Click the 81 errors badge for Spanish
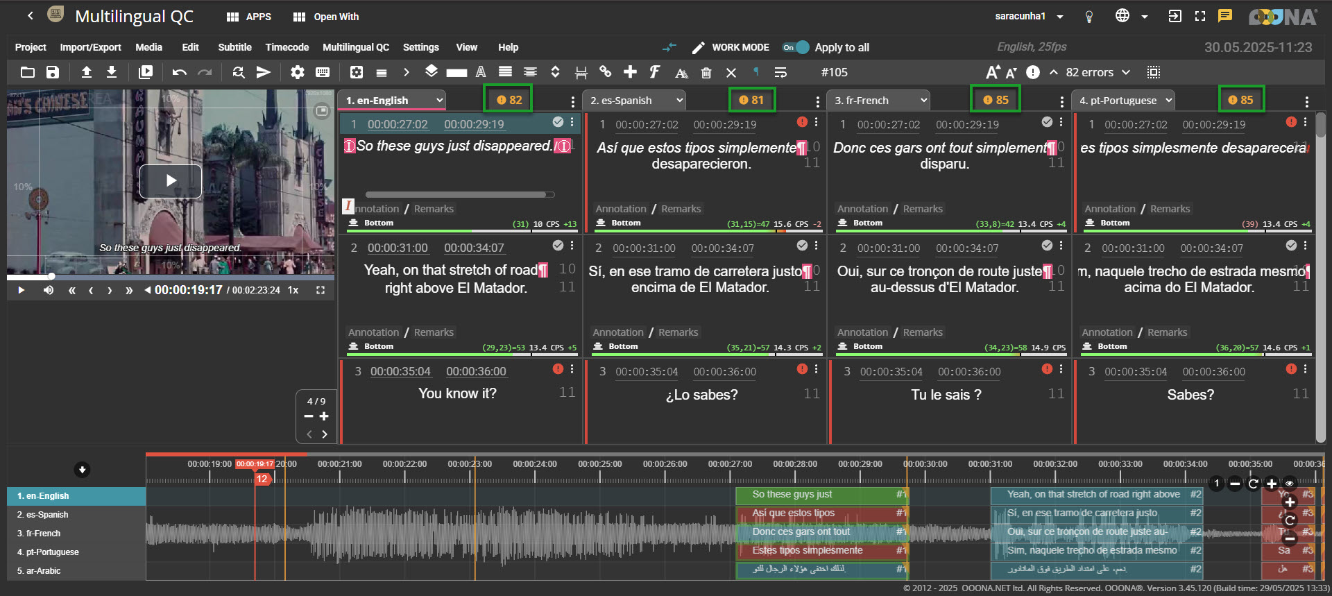 [x=751, y=100]
